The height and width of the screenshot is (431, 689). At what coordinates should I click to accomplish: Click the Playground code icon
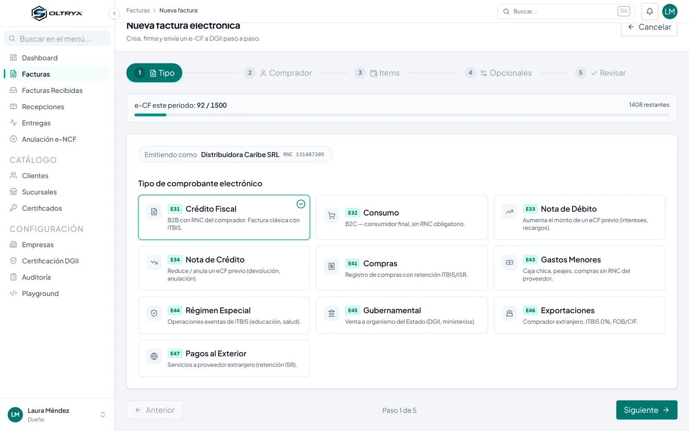coord(13,294)
